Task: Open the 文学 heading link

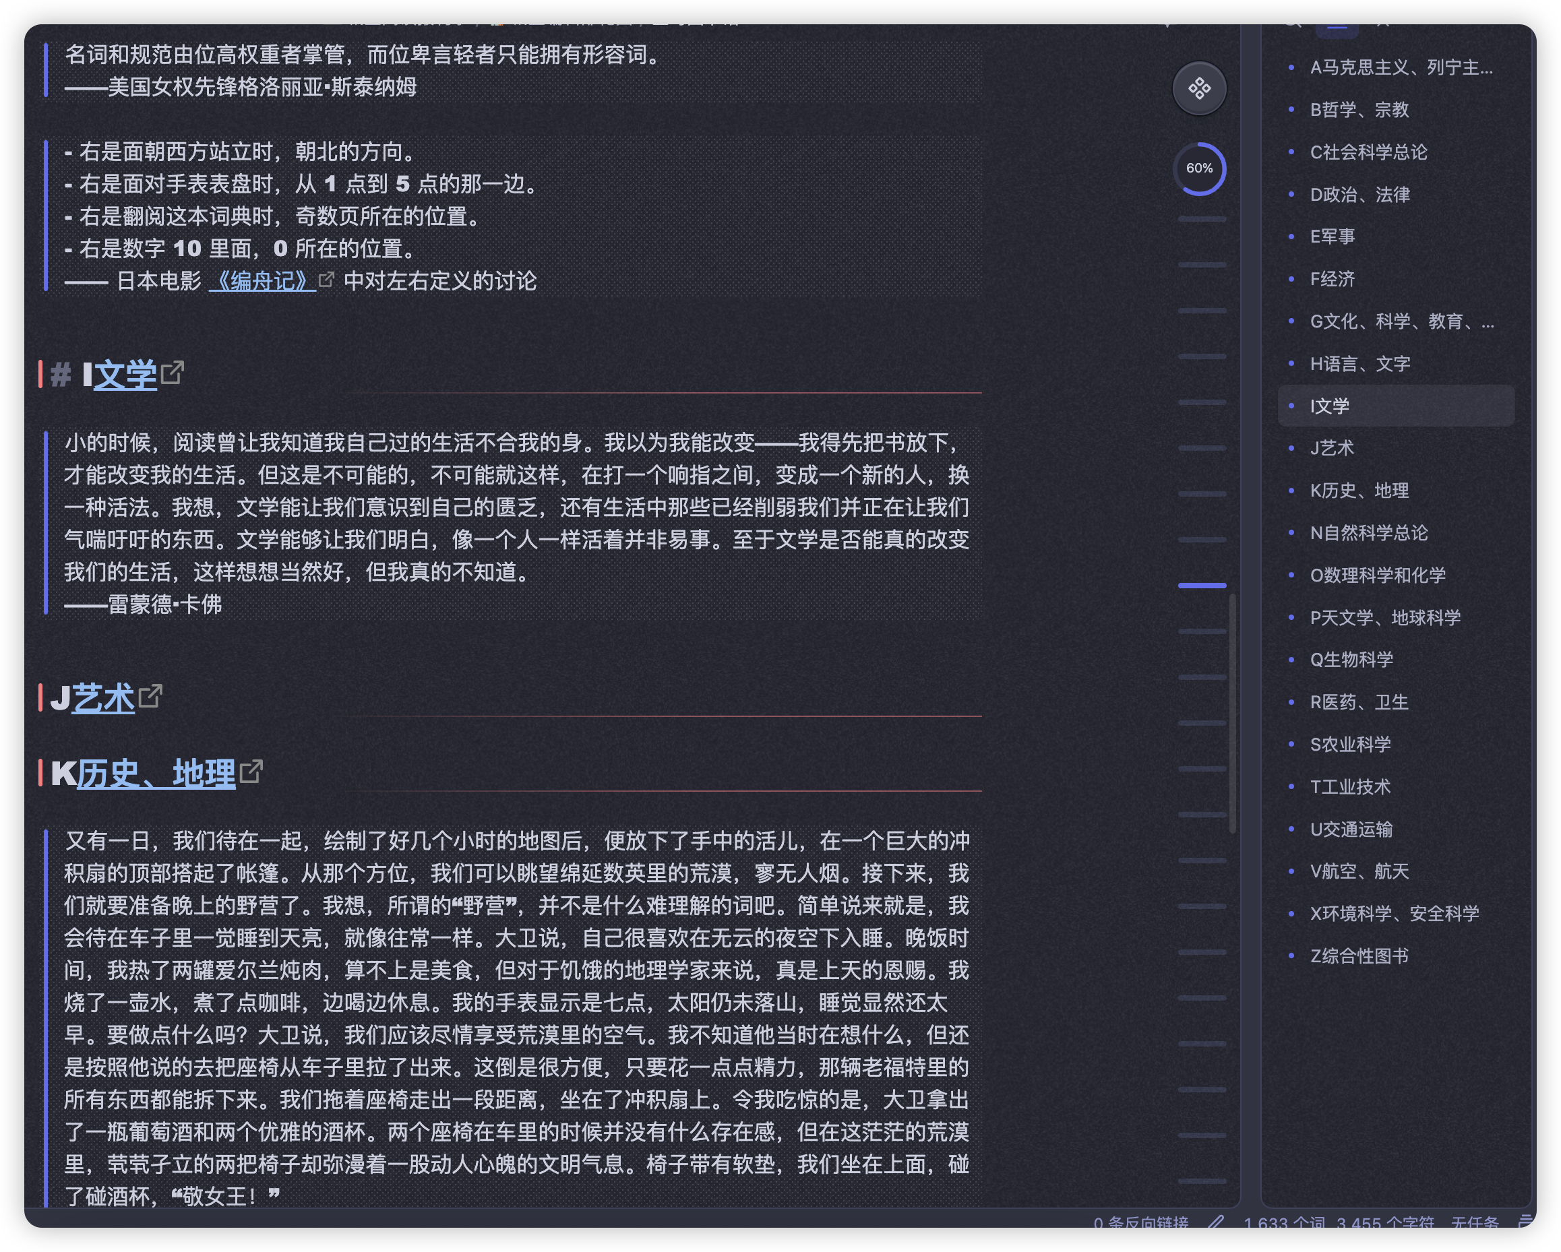Action: pyautogui.click(x=125, y=375)
